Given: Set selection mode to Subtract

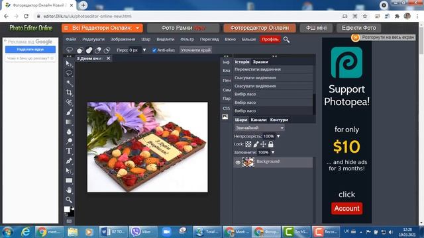Looking at the screenshot, I should click(x=98, y=50).
